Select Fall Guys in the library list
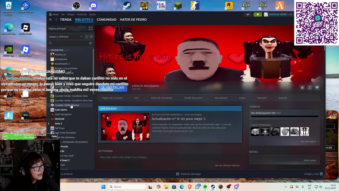 [x=60, y=128]
